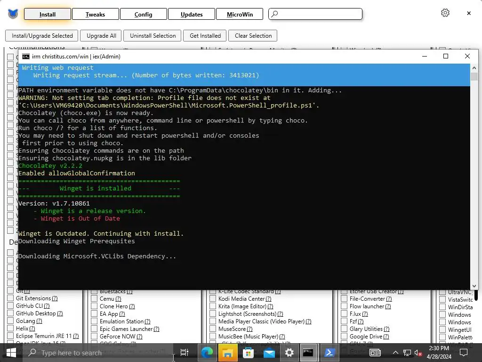Minimize the irm christitus.com console window

425,56
